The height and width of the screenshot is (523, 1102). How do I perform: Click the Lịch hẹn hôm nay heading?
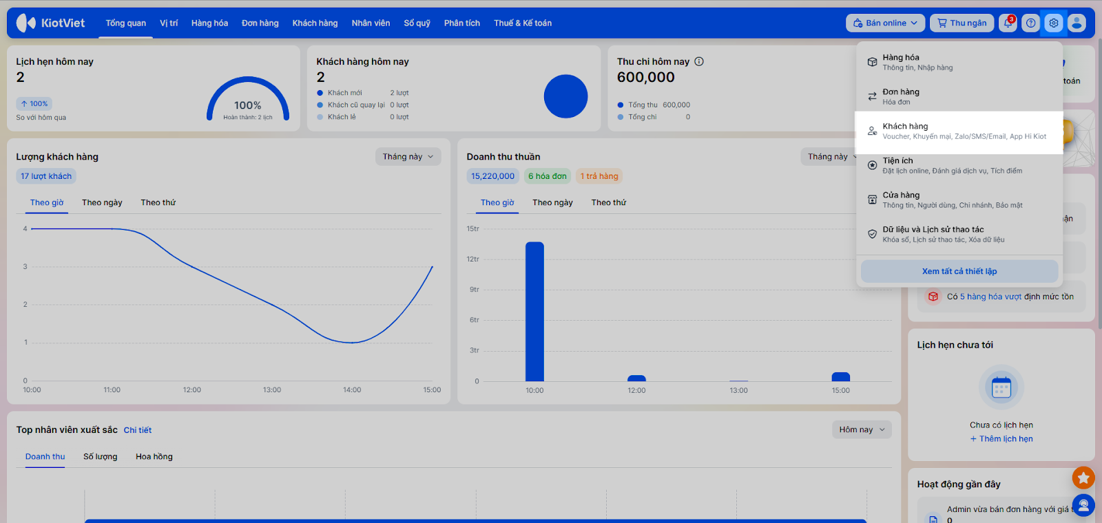pos(55,61)
